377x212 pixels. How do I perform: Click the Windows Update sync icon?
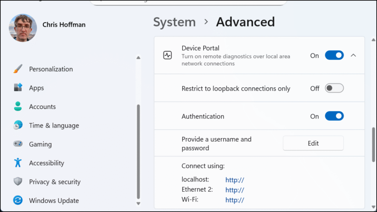(18, 200)
